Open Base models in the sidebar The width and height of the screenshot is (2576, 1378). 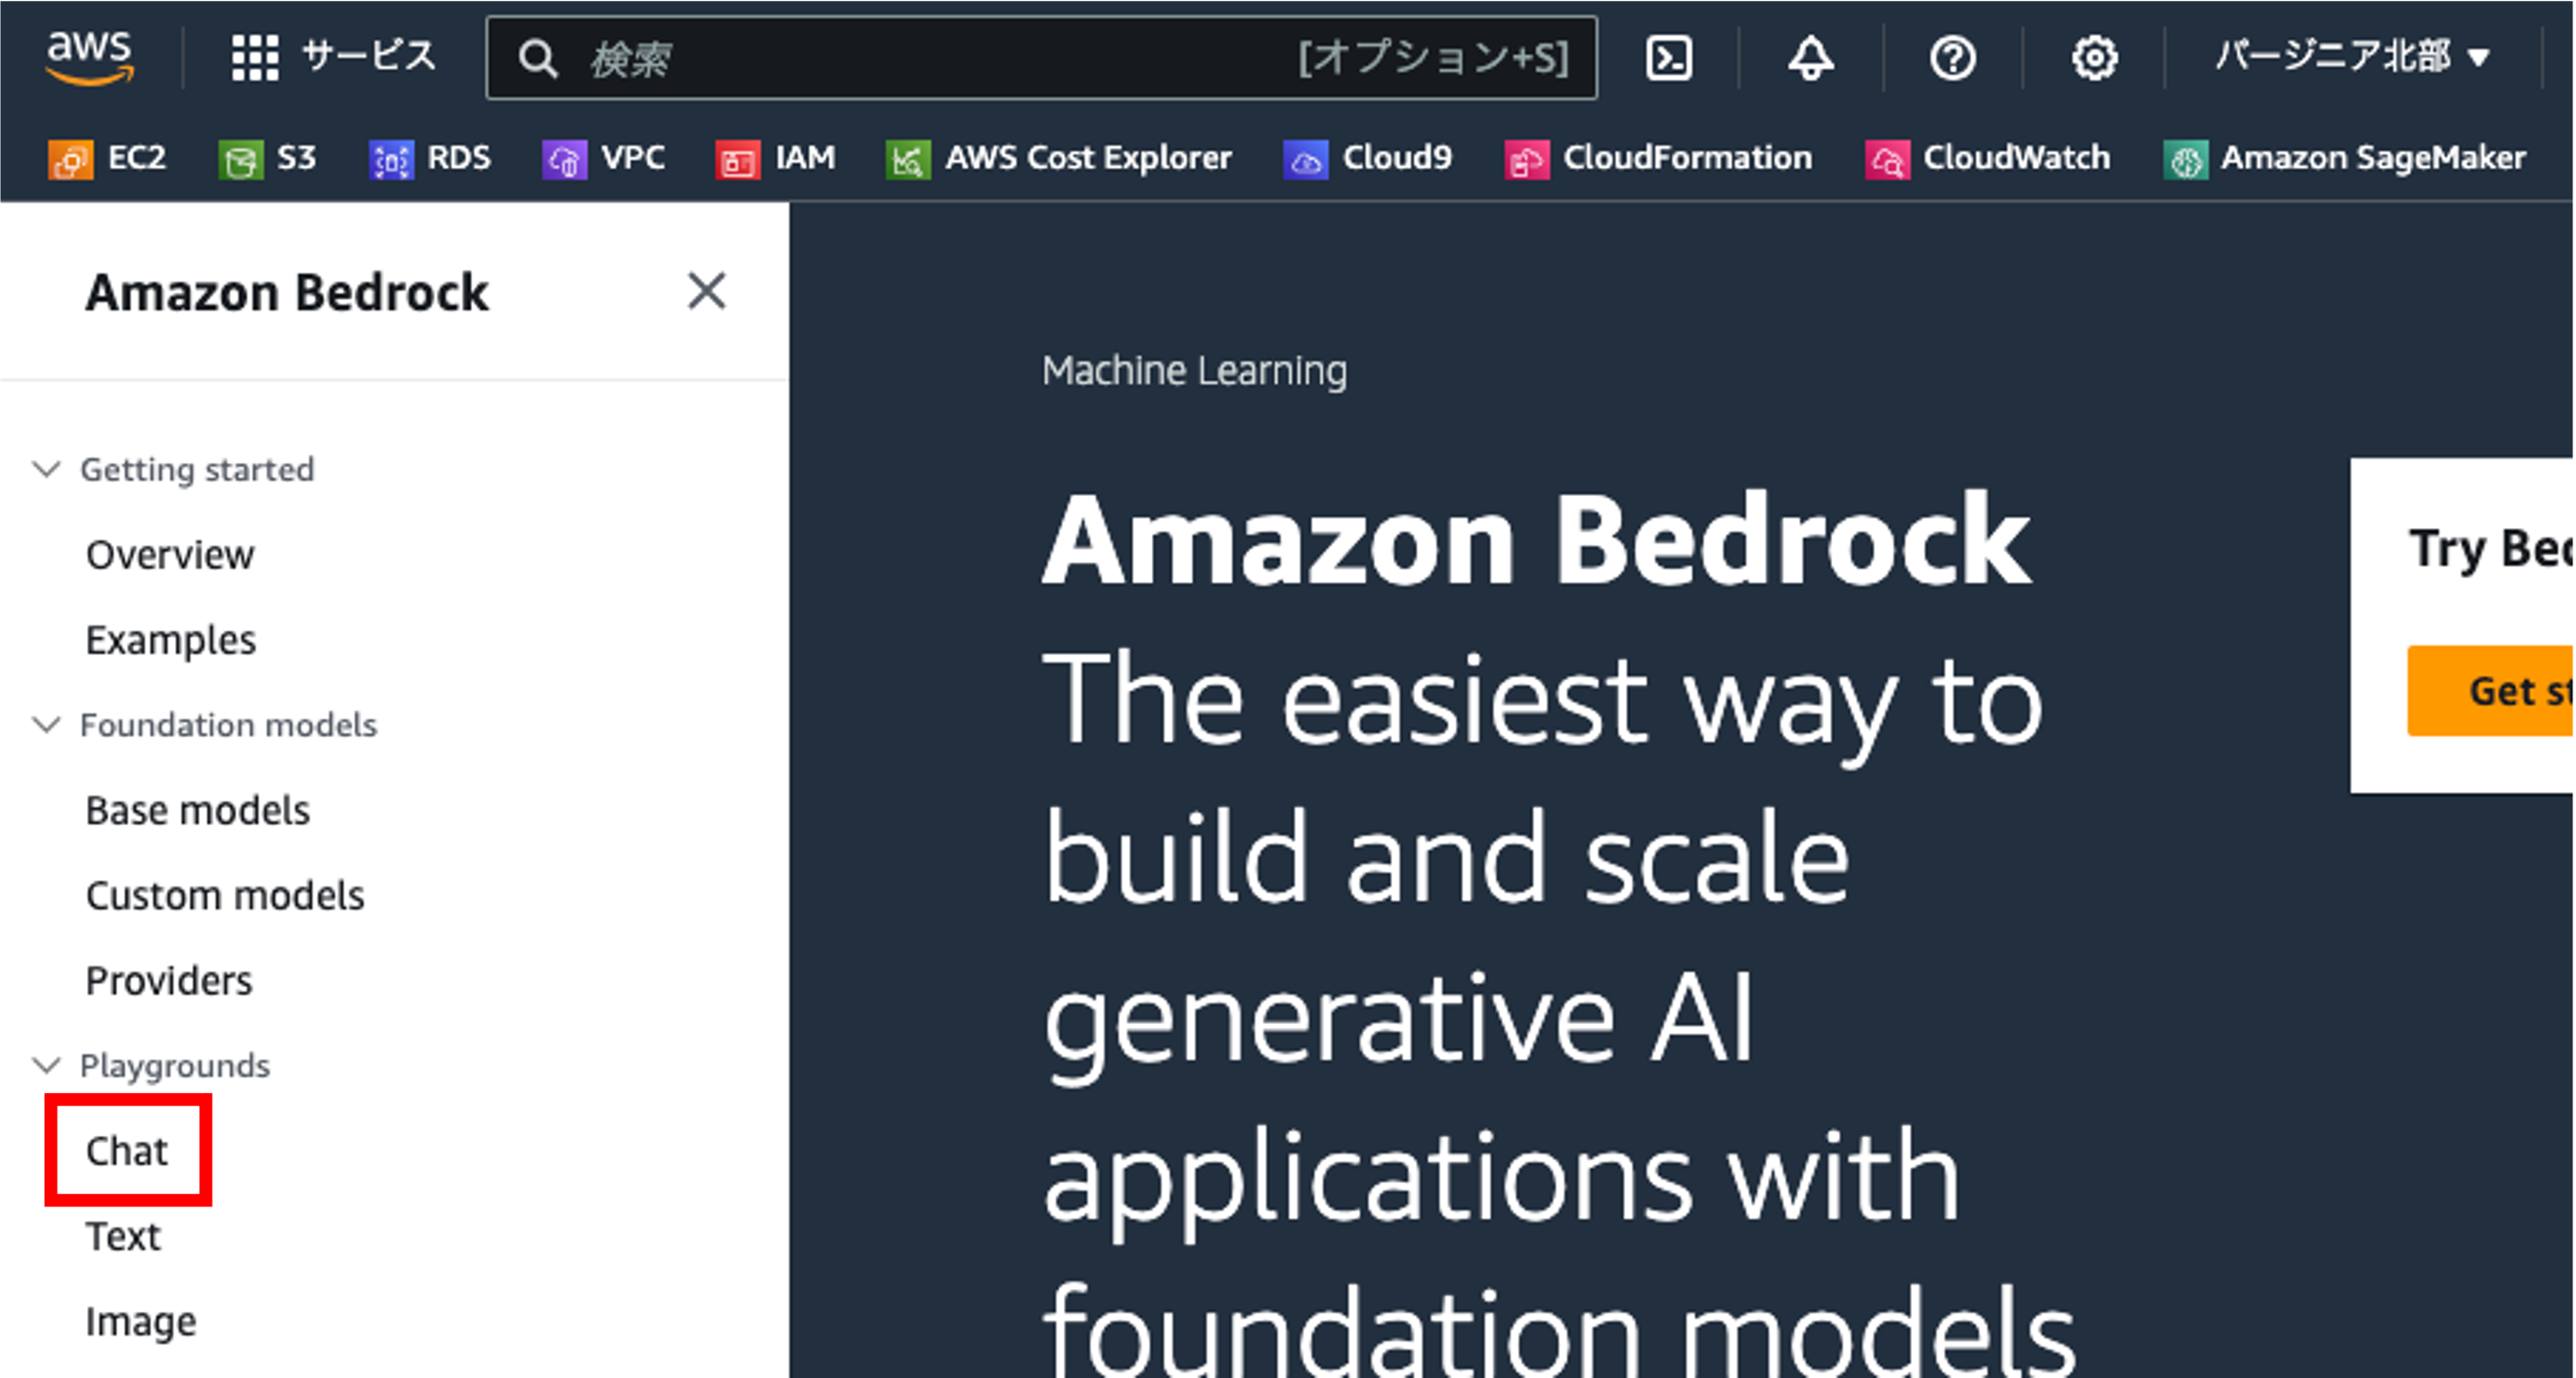pyautogui.click(x=198, y=810)
